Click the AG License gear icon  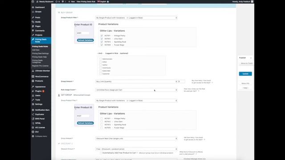tap(33, 128)
